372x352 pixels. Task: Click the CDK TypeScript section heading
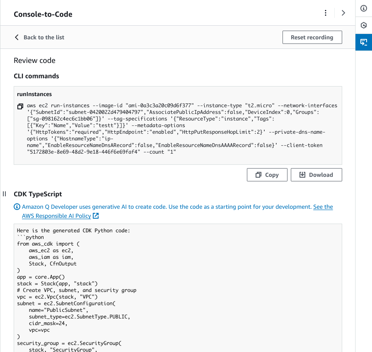tap(38, 194)
